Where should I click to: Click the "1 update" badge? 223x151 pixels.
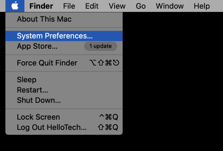(100, 46)
